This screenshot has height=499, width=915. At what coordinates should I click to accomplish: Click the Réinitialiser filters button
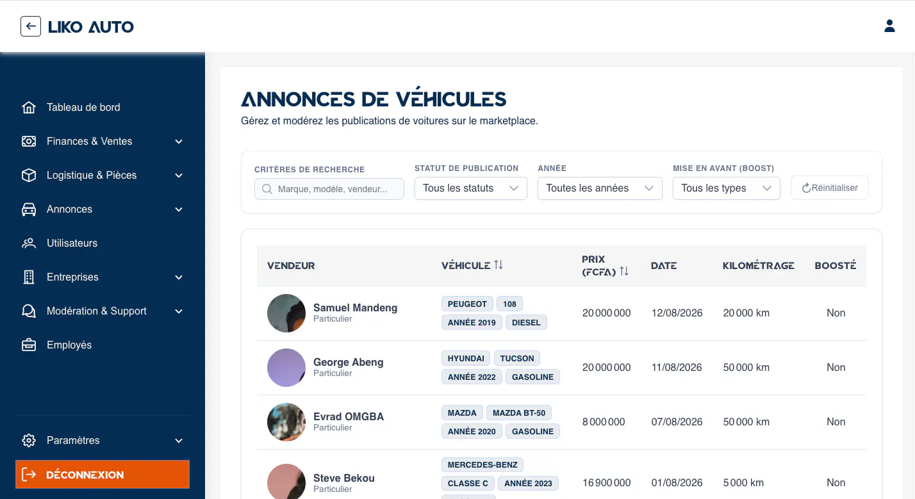pos(830,188)
